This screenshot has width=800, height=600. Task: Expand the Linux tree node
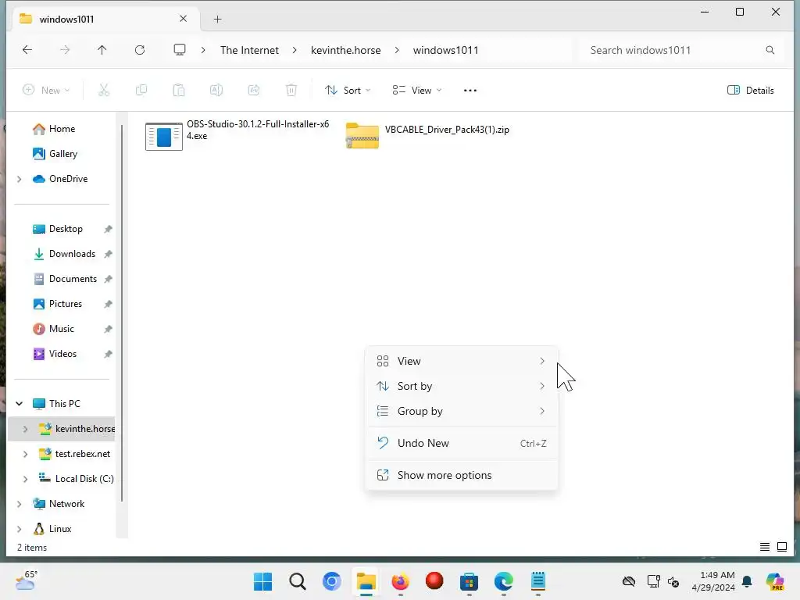pyautogui.click(x=20, y=529)
